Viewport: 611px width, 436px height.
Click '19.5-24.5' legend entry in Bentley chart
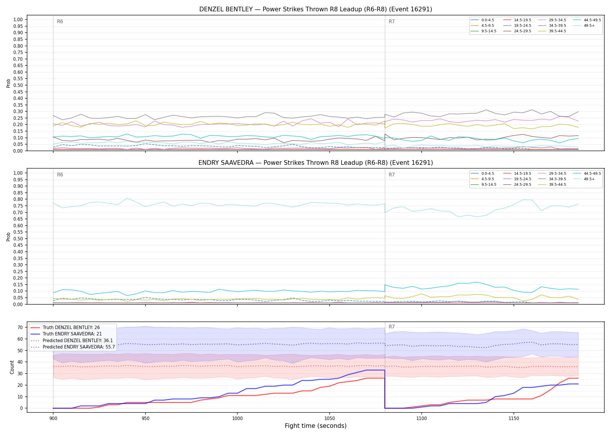(x=517, y=26)
